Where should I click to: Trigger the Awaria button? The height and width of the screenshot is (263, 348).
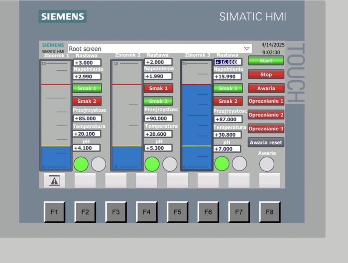(x=266, y=88)
